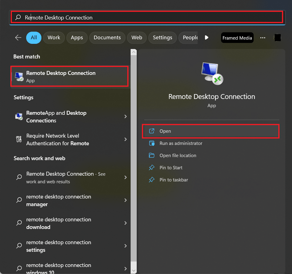Click the Pin to Start pin icon
The width and height of the screenshot is (292, 274).
[x=152, y=168]
